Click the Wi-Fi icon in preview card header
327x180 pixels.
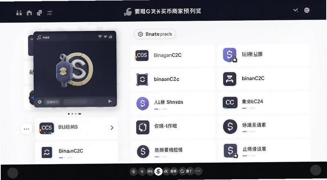coord(100,36)
